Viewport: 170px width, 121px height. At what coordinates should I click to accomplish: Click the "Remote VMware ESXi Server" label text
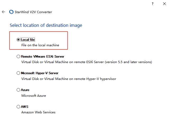[42, 56]
